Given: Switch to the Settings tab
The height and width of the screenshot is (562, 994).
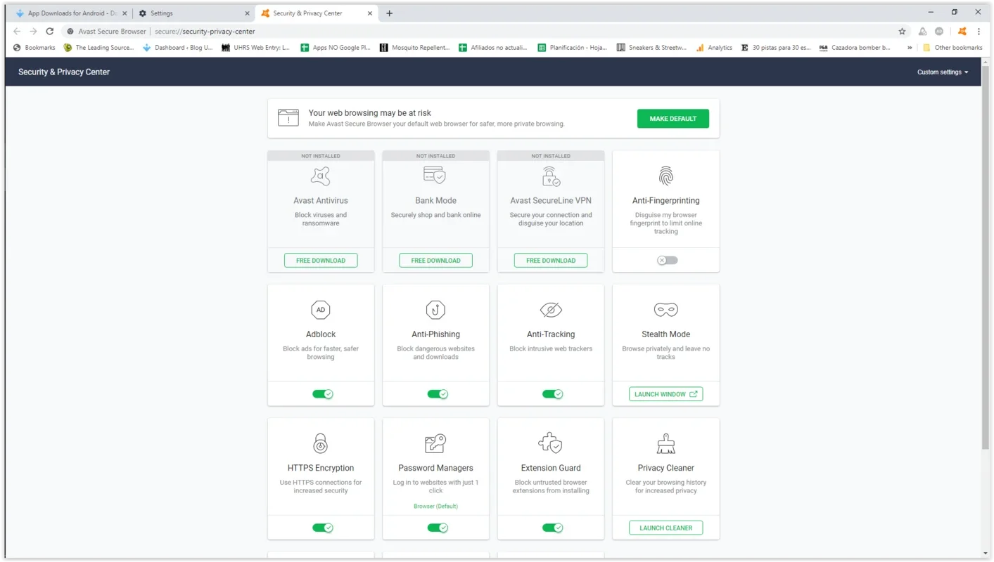Looking at the screenshot, I should click(x=193, y=13).
